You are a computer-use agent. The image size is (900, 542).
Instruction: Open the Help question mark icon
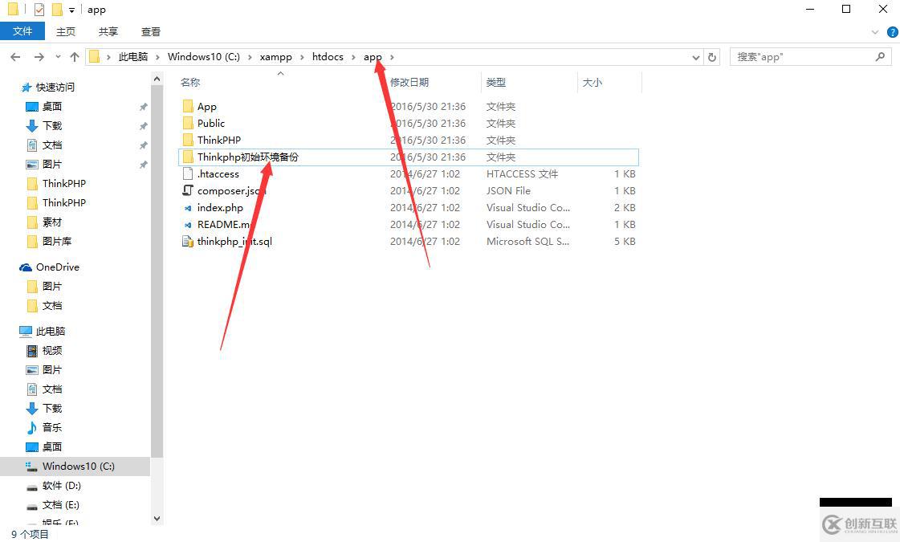[x=893, y=32]
